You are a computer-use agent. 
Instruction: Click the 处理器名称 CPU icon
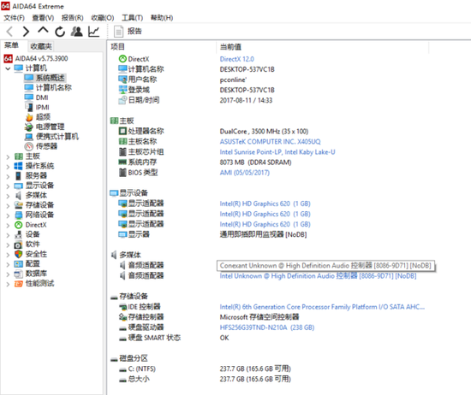(122, 131)
